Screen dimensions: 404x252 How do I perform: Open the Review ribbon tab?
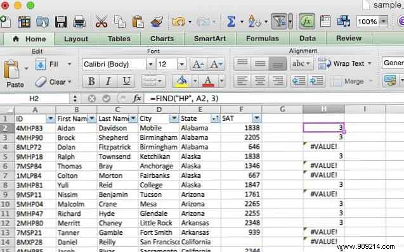(349, 39)
